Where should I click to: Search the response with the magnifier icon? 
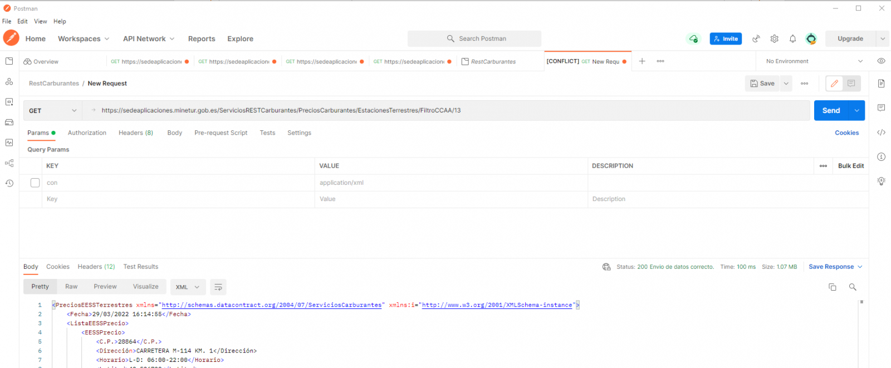pyautogui.click(x=853, y=287)
